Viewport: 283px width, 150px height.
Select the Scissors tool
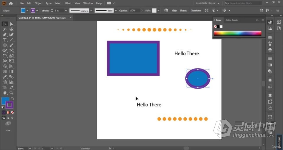(11, 50)
